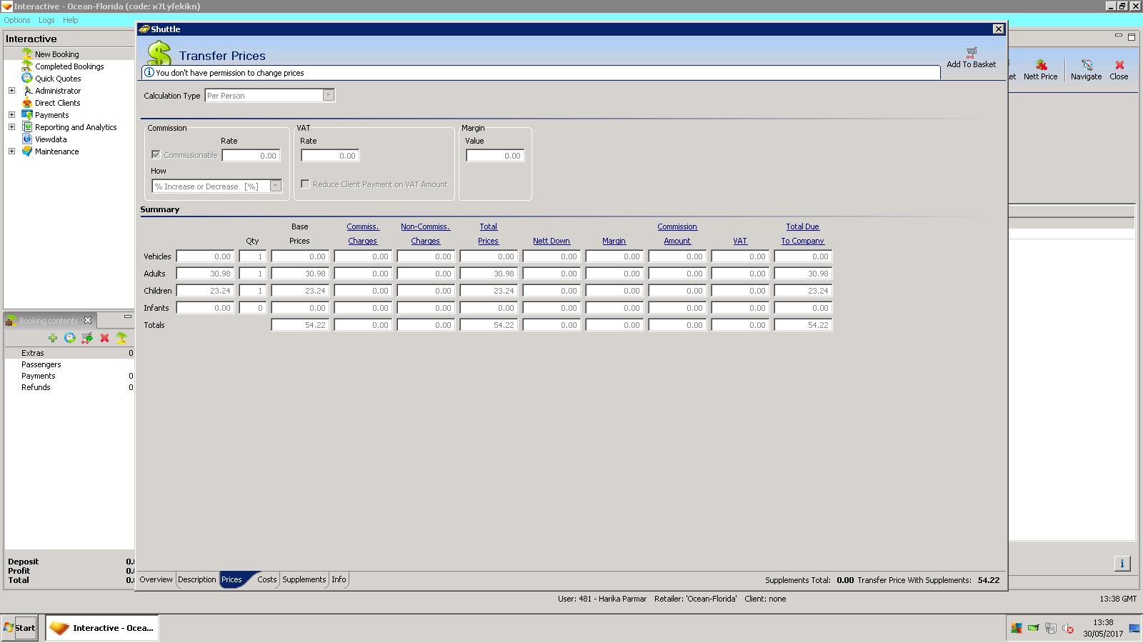Click the Add To Basket cart icon
Viewport: 1143px width, 643px height.
point(971,53)
